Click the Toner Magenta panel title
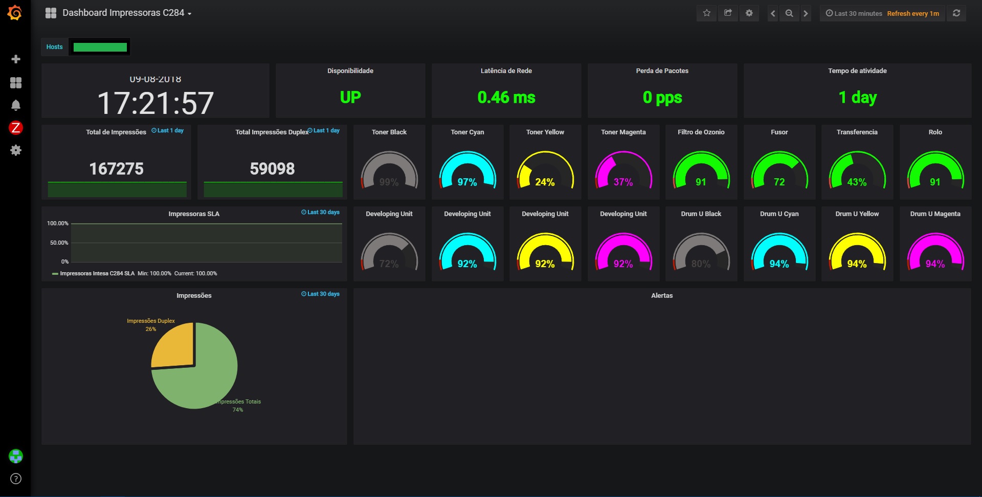The image size is (982, 497). [623, 132]
